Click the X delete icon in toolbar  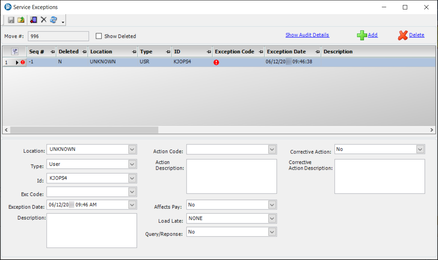(43, 20)
